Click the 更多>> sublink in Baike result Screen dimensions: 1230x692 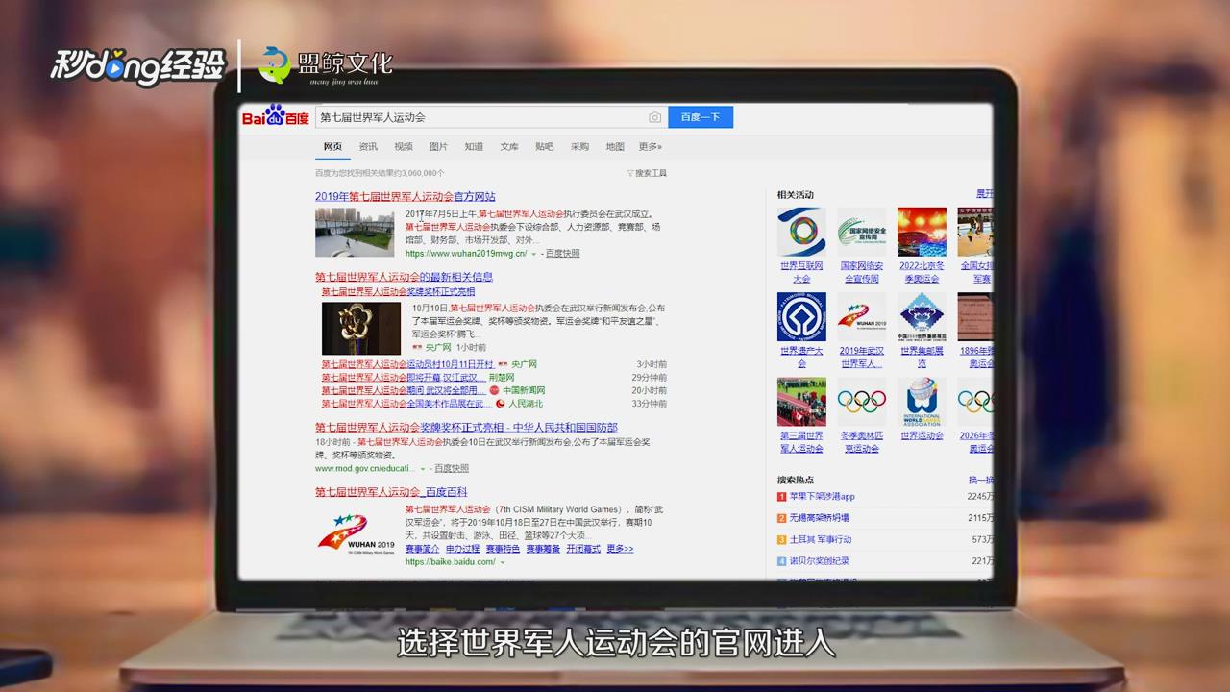tap(620, 549)
